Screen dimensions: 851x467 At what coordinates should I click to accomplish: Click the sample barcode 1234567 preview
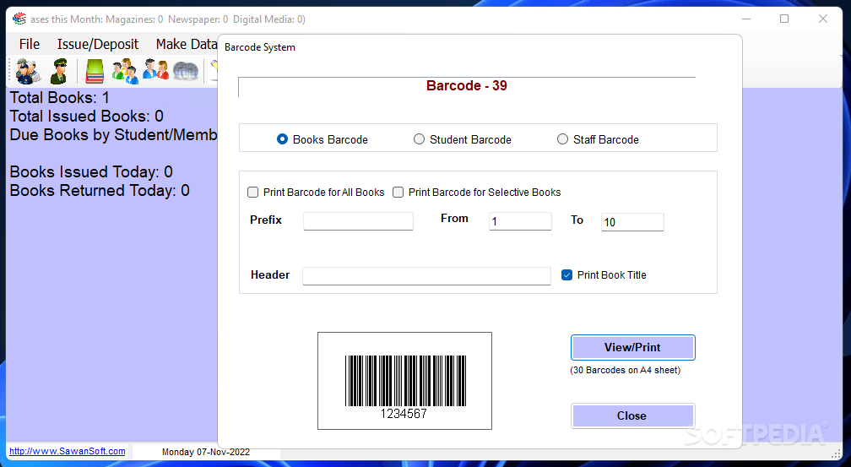click(x=405, y=381)
